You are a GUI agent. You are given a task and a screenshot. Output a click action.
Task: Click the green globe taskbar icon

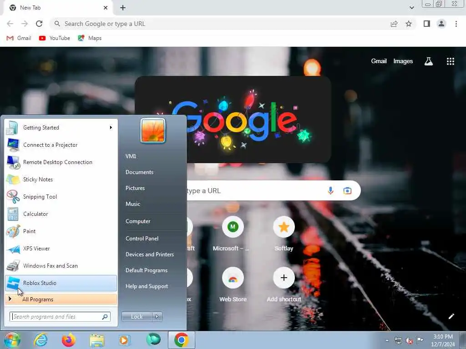[x=153, y=339]
